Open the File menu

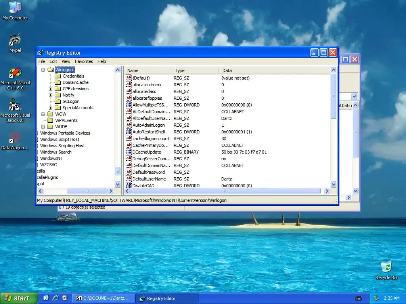[x=42, y=61]
